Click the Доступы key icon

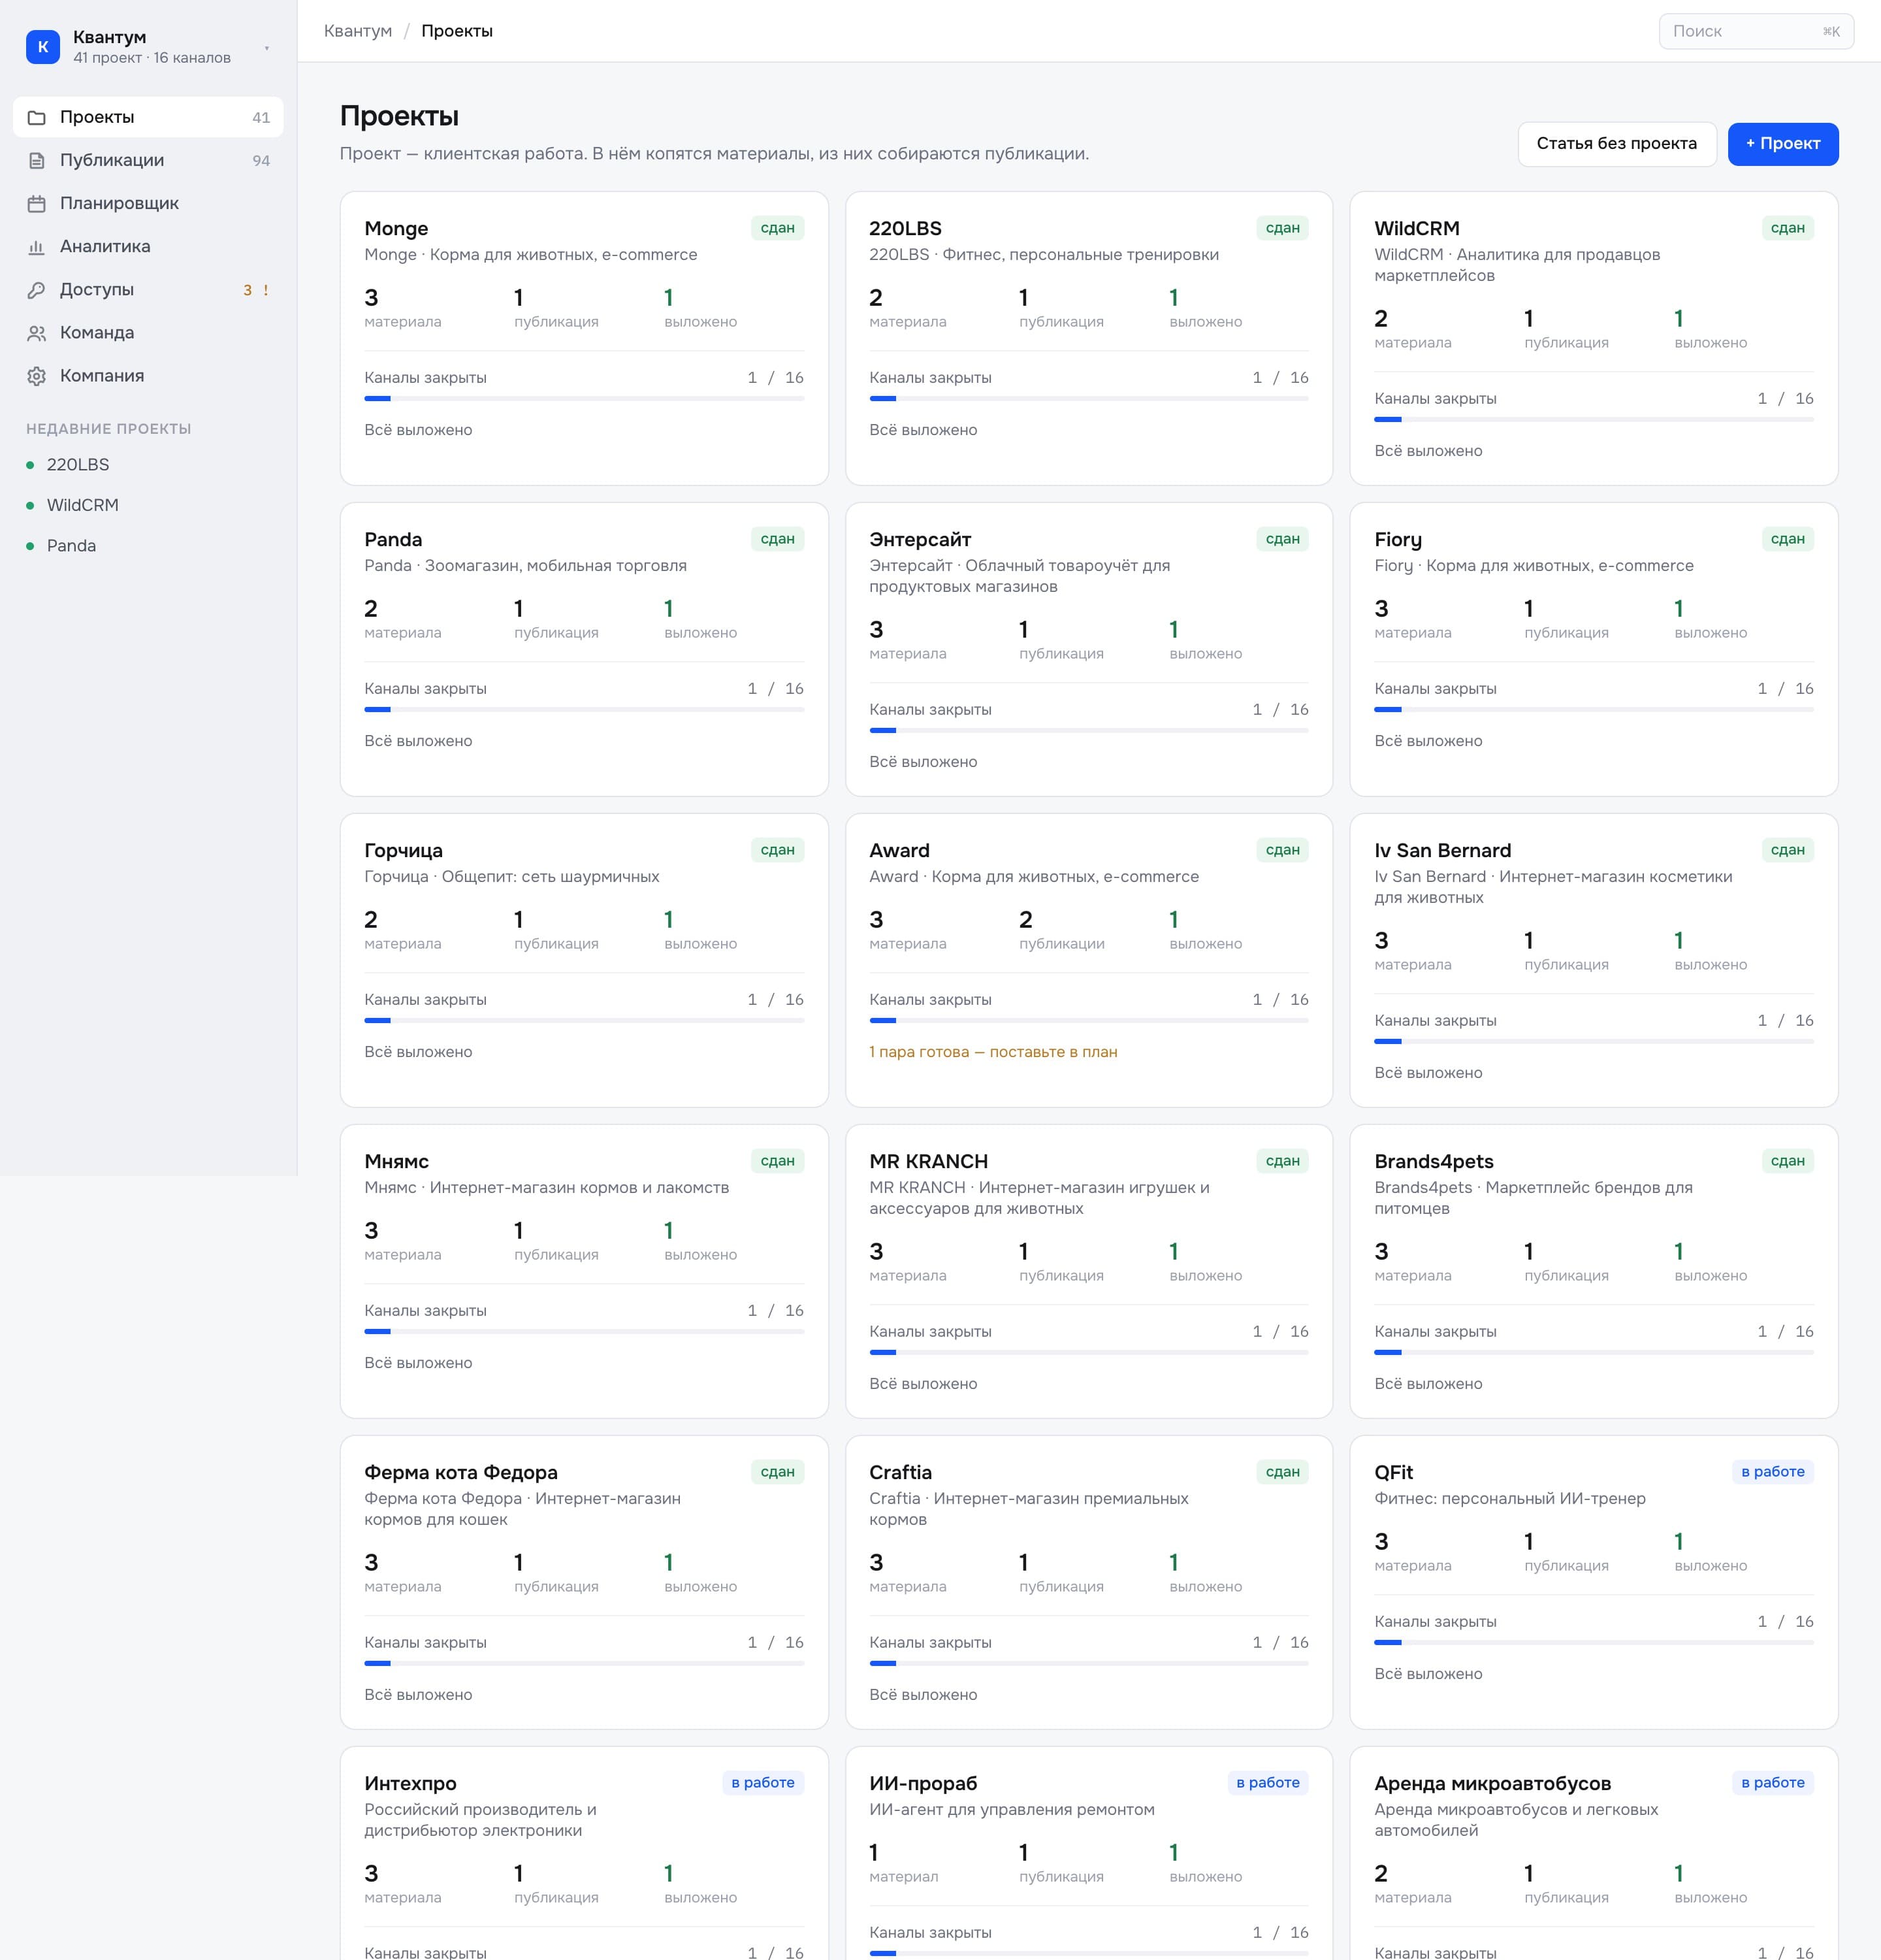click(37, 290)
